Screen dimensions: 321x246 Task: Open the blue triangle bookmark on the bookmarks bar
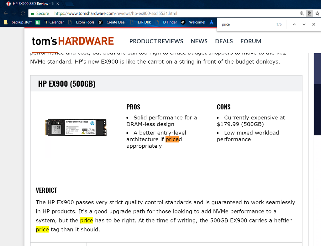[x=211, y=22]
